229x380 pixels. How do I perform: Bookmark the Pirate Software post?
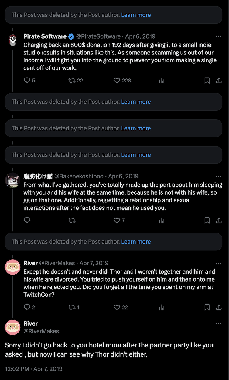(x=207, y=81)
